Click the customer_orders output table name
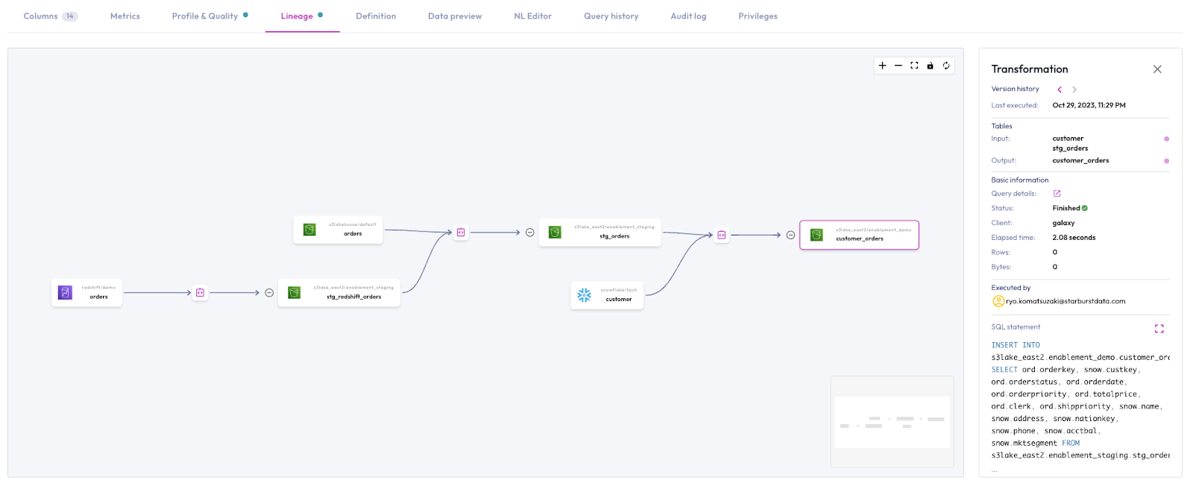The image size is (1193, 486). point(1080,161)
